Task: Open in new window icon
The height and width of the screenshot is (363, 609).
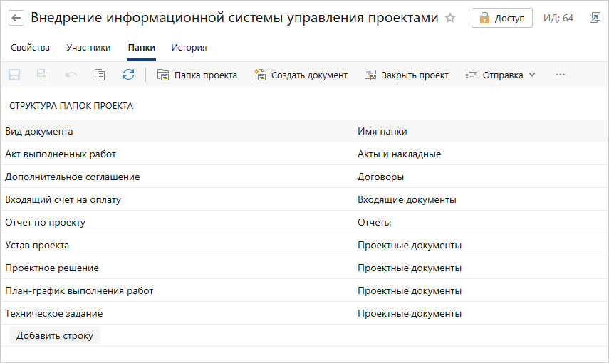Action: 595,18
